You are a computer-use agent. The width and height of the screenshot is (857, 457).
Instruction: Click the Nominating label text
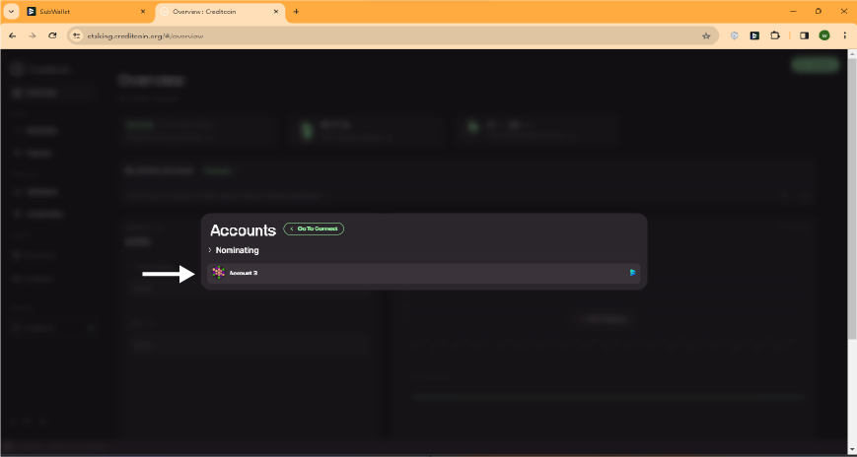238,250
